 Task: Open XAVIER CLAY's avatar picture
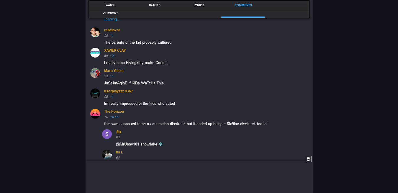click(x=95, y=53)
